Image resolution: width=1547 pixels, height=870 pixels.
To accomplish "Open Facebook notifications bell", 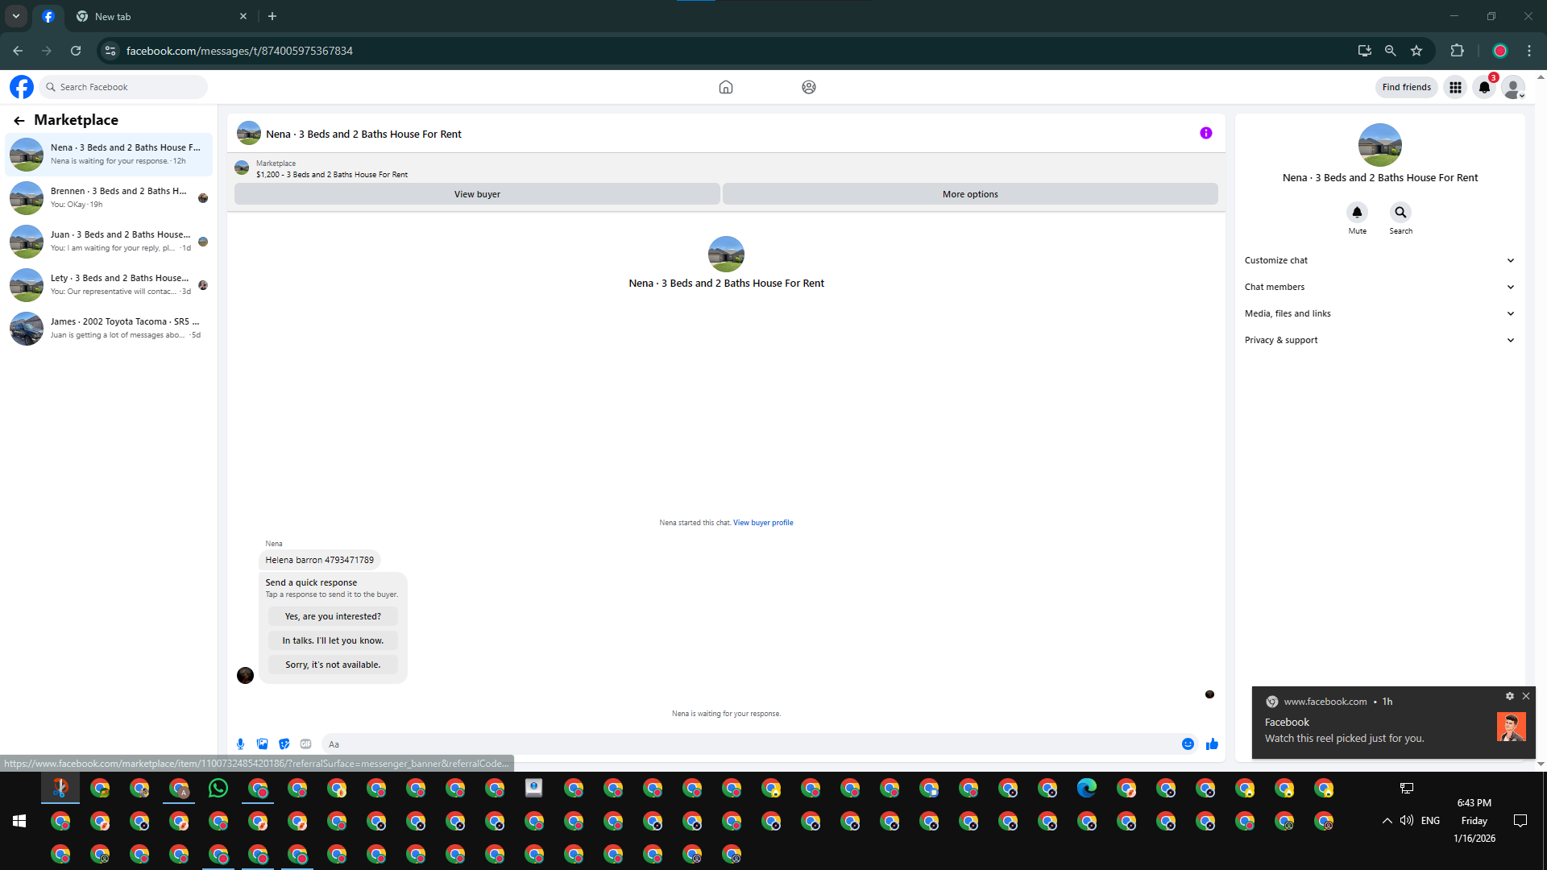I will [1484, 87].
